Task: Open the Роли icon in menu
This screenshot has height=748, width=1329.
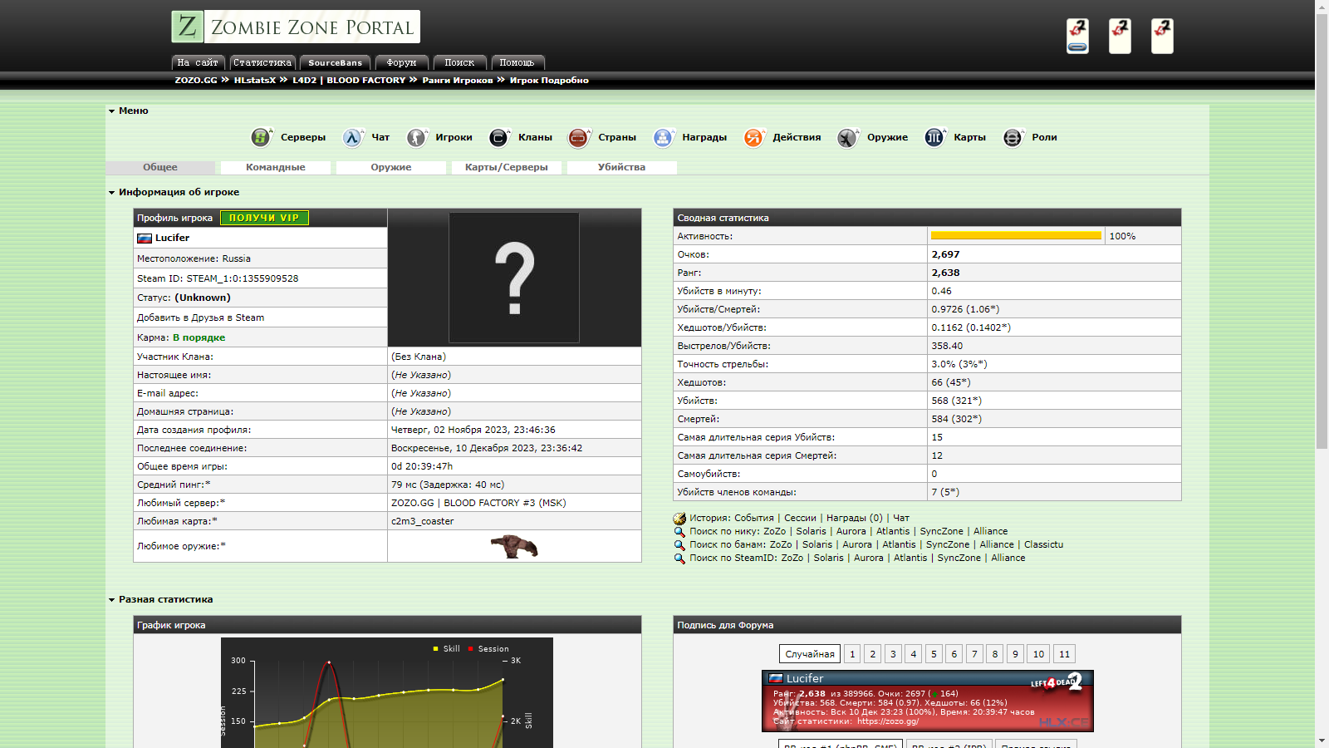Action: [x=1013, y=137]
